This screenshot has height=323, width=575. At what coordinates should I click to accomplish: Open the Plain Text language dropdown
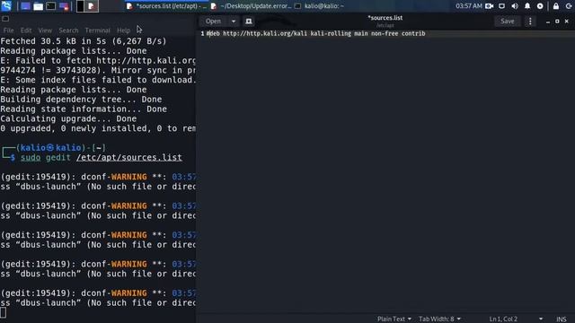pyautogui.click(x=394, y=319)
